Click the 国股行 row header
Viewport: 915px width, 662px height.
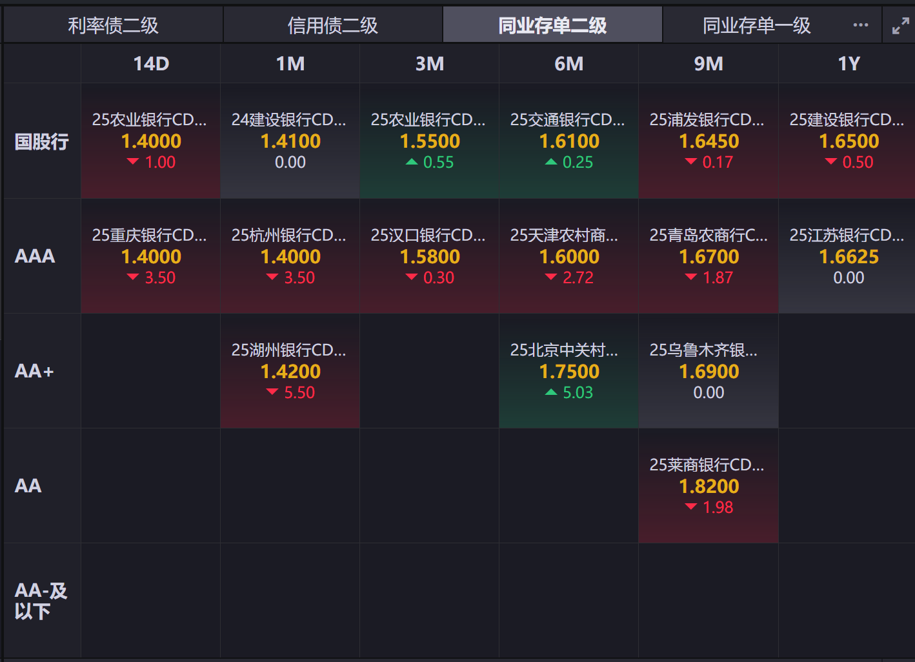[42, 141]
